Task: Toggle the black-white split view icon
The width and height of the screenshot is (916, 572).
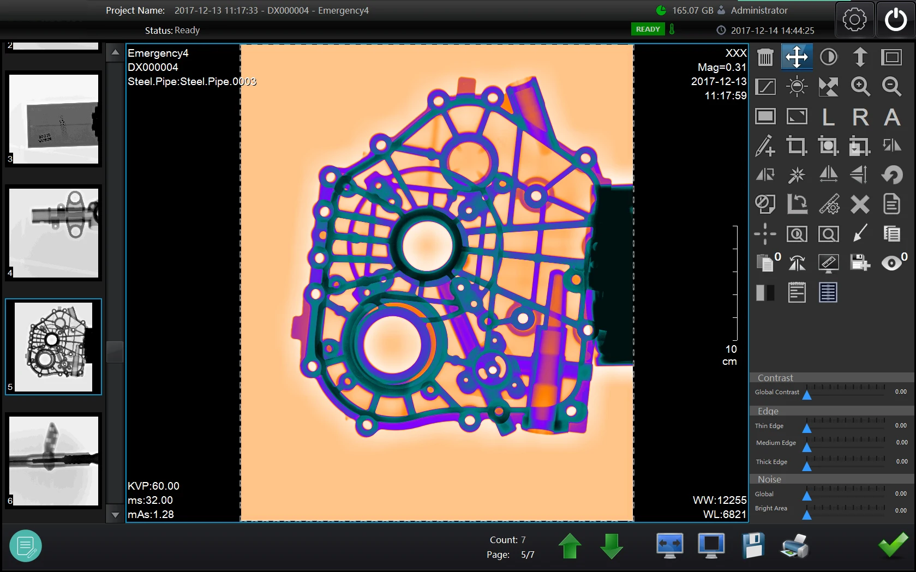Action: pos(765,293)
